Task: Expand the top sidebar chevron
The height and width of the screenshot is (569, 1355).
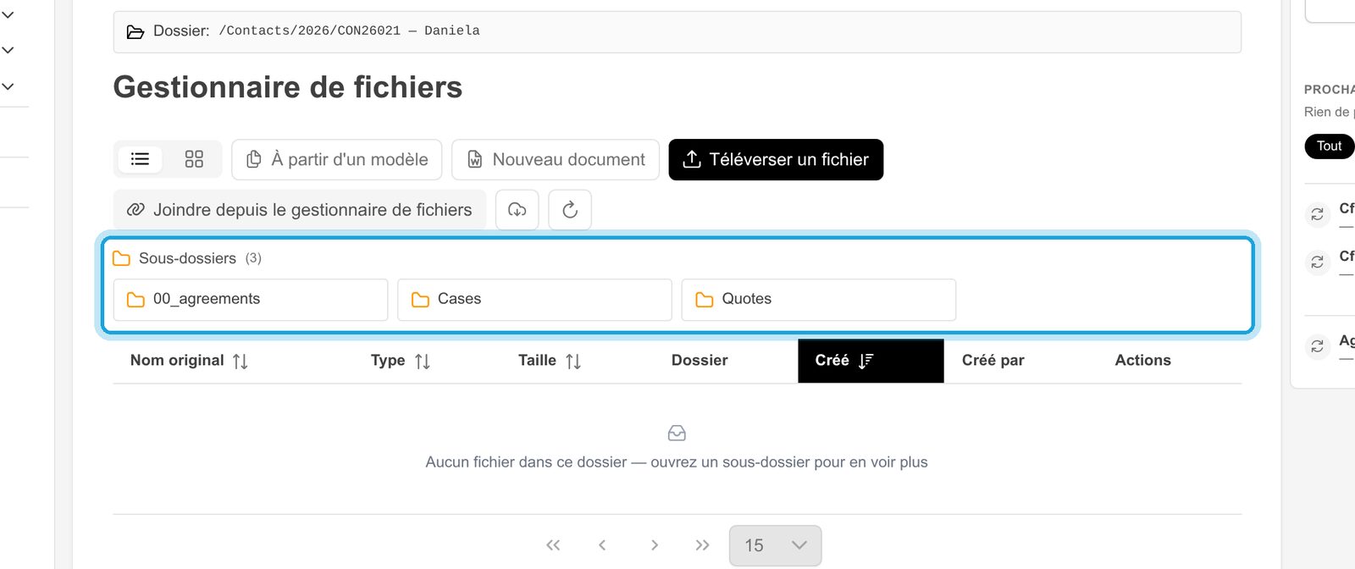Action: click(x=8, y=14)
